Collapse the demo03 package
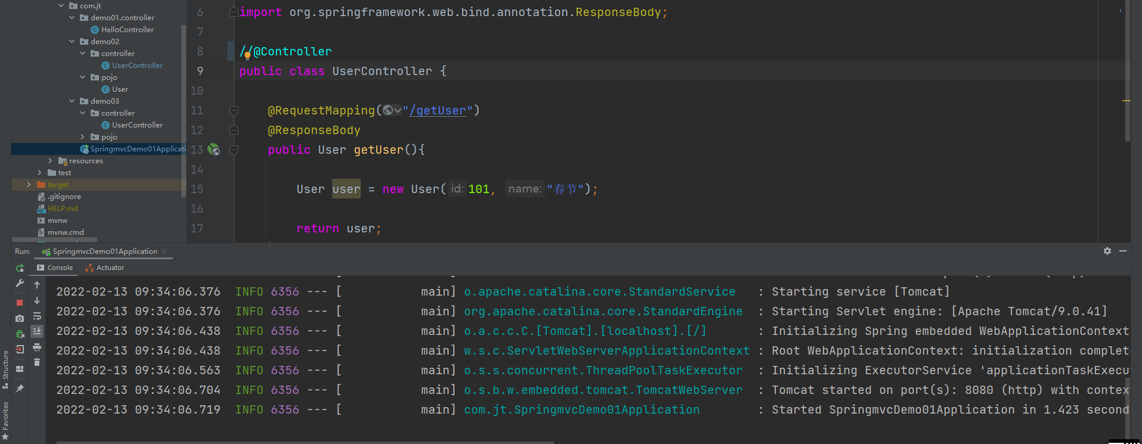 [72, 101]
